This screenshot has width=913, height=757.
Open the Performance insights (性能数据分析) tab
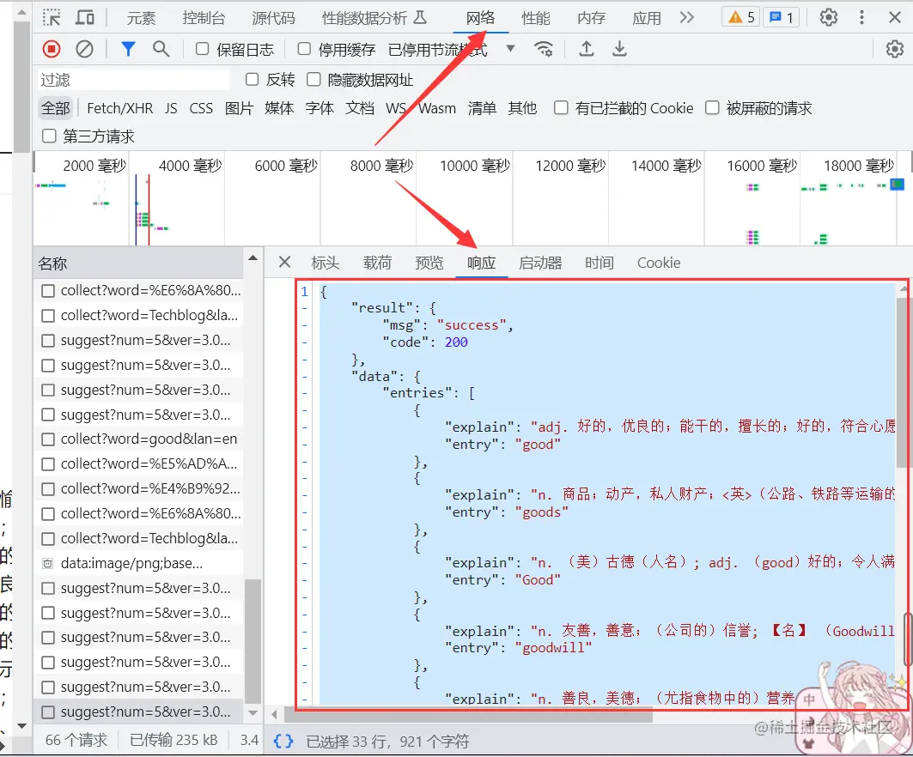pyautogui.click(x=374, y=18)
